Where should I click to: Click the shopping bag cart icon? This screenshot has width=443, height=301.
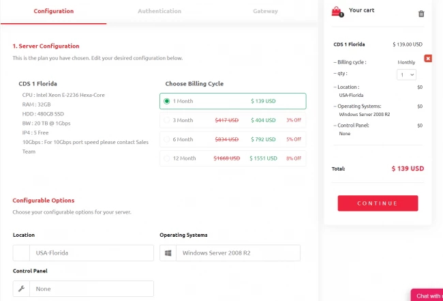(x=337, y=12)
